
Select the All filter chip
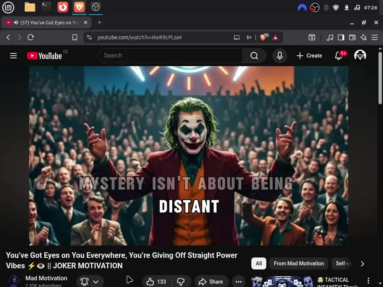[x=259, y=263]
